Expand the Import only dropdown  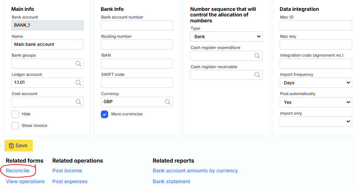[316, 122]
